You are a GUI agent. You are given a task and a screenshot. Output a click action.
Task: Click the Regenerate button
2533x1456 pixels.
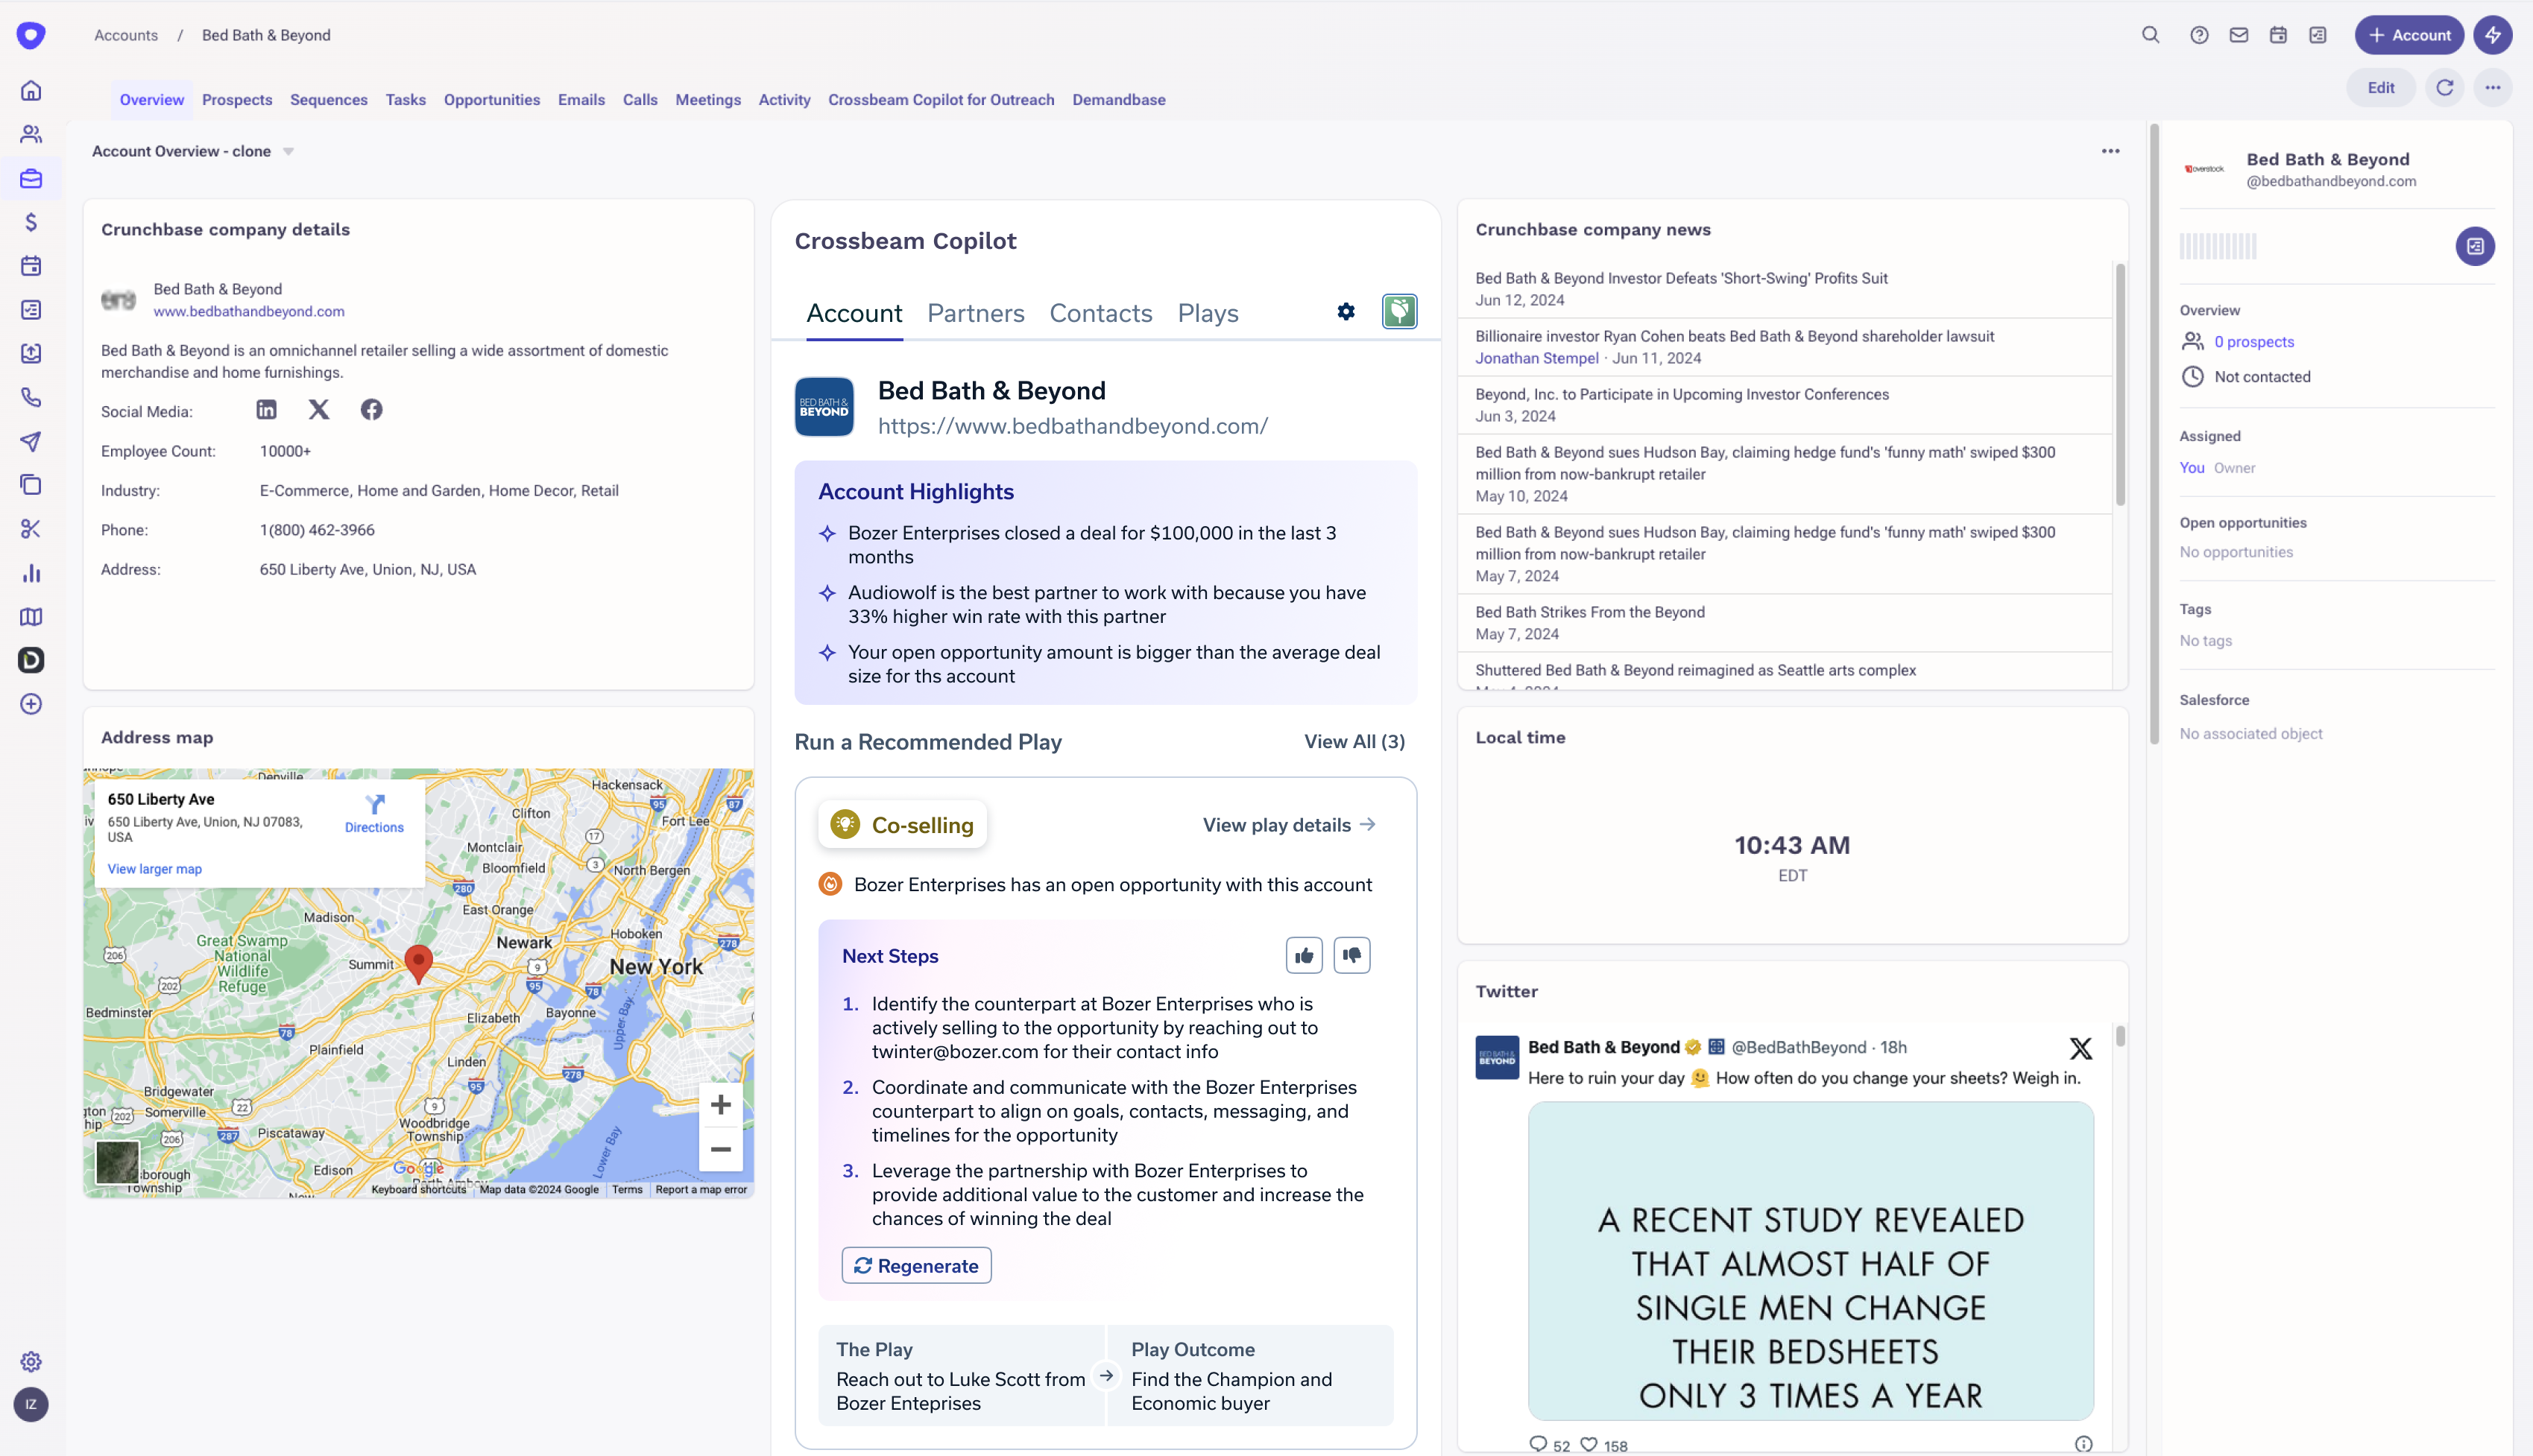916,1266
